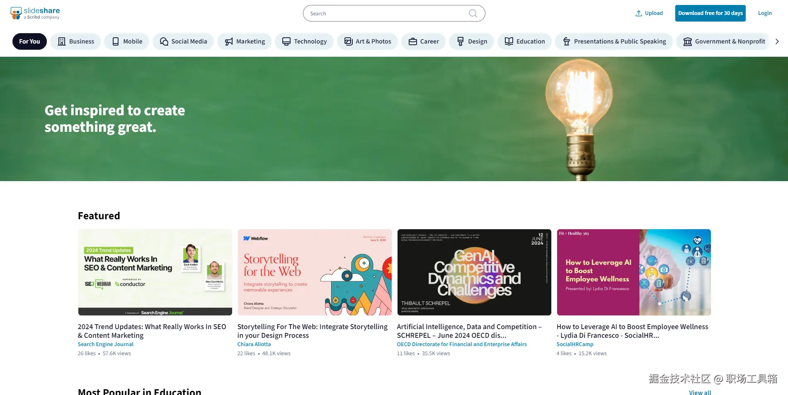Image resolution: width=788 pixels, height=395 pixels.
Task: Click the Career briefcase icon
Action: tap(413, 41)
